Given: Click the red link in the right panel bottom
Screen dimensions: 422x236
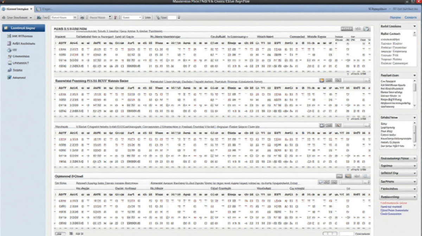Looking at the screenshot, I should point(394,203).
